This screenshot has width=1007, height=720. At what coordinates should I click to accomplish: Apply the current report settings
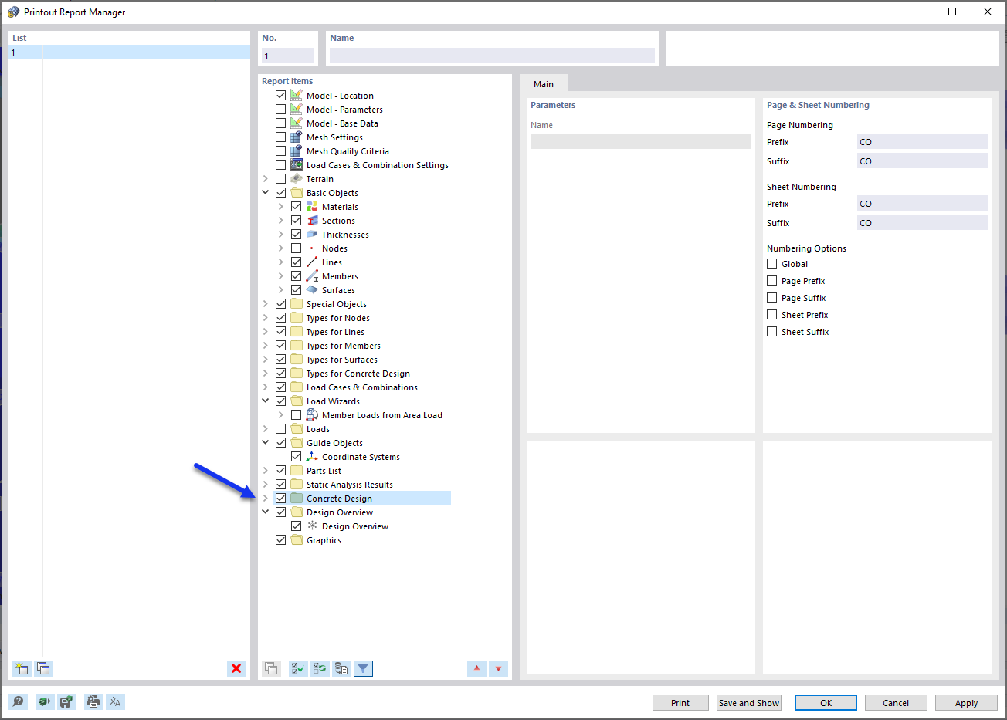[x=966, y=702]
